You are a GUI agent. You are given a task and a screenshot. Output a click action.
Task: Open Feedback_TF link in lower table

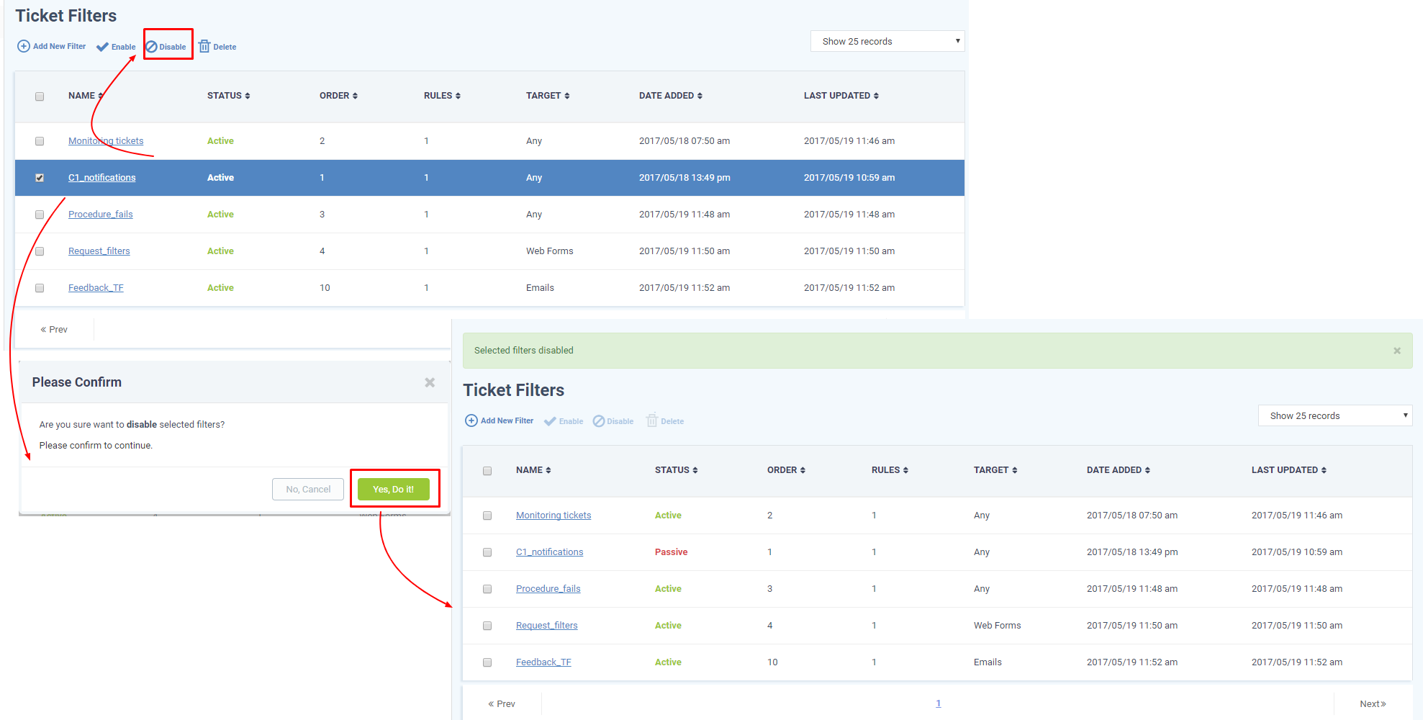coord(543,662)
